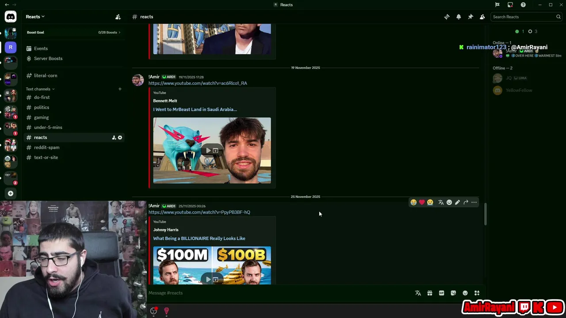Open the sticker picker

click(453, 293)
